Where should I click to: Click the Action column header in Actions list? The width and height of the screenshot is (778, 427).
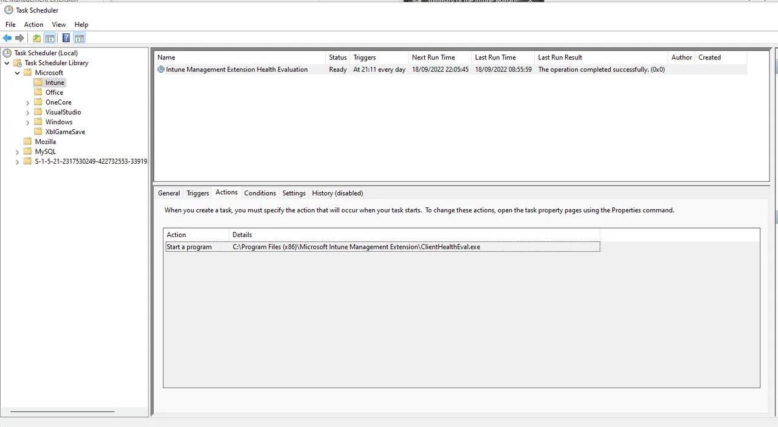[197, 235]
